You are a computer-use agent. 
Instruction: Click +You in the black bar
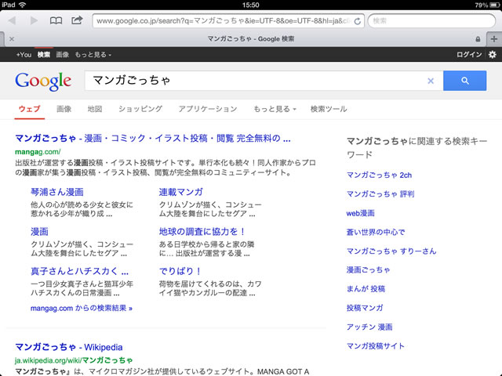coord(24,55)
